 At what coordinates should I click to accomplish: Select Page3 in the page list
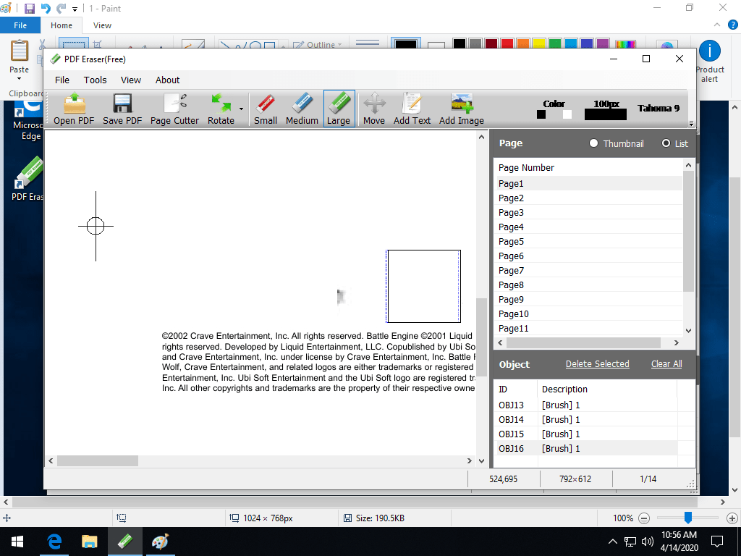click(x=589, y=213)
